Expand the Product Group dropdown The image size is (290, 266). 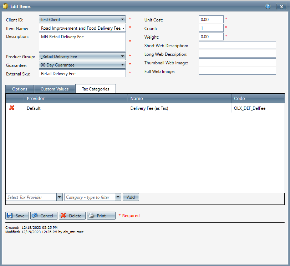tap(82, 56)
